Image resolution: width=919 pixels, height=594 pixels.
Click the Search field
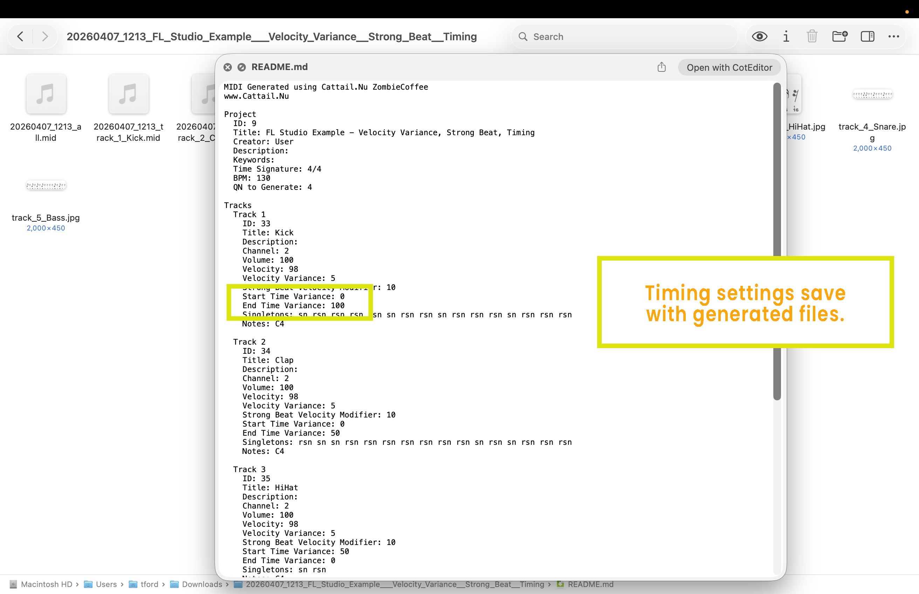click(x=624, y=37)
